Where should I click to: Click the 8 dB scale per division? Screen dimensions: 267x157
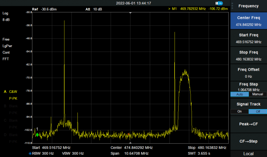point(6,20)
